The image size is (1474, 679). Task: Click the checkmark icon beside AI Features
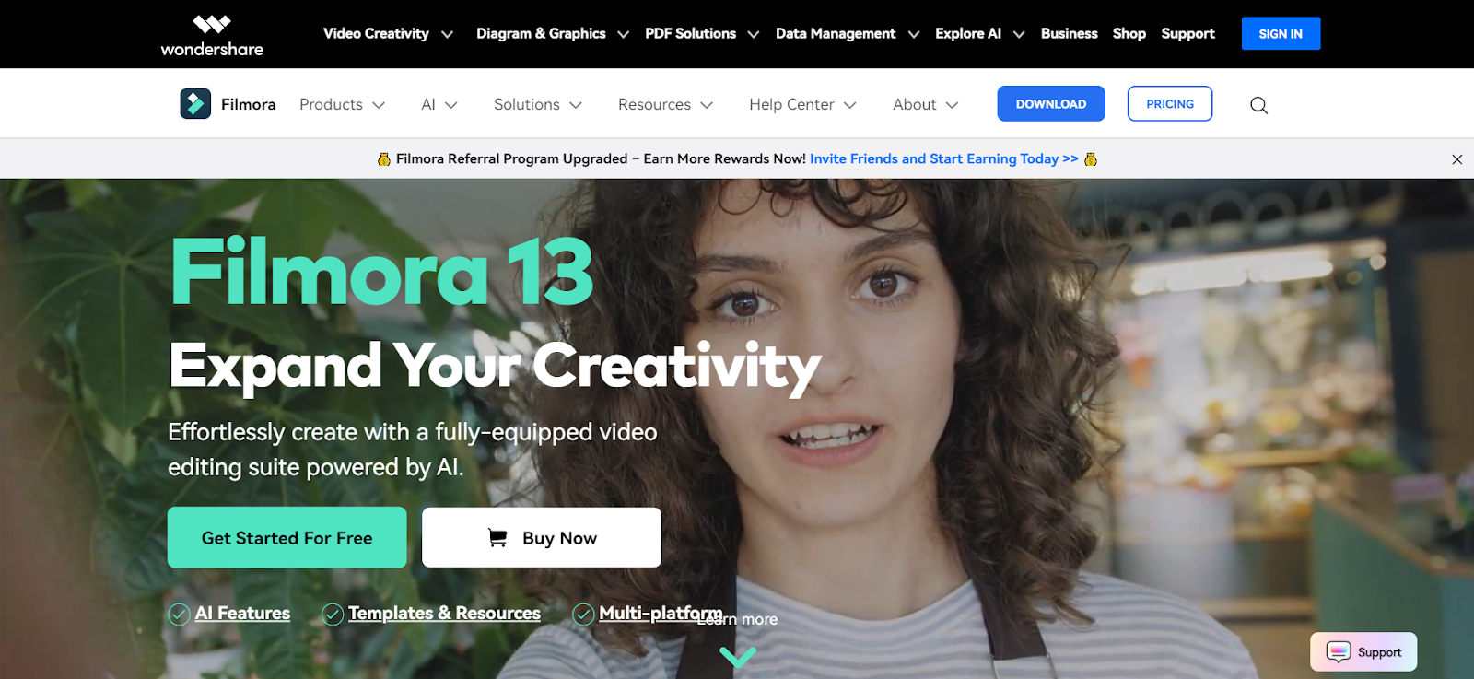coord(179,615)
